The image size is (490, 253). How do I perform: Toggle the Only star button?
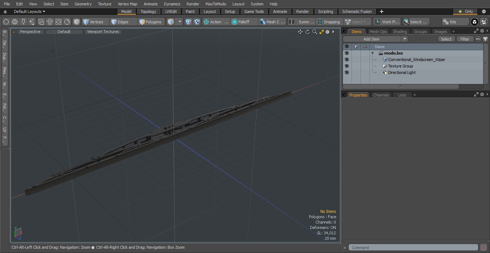[x=466, y=11]
